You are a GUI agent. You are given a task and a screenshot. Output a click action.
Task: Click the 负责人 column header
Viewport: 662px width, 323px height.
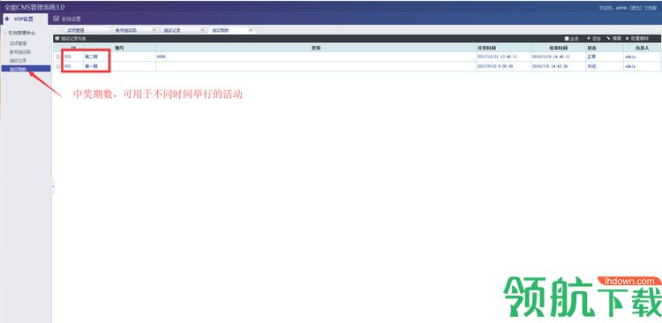click(643, 49)
